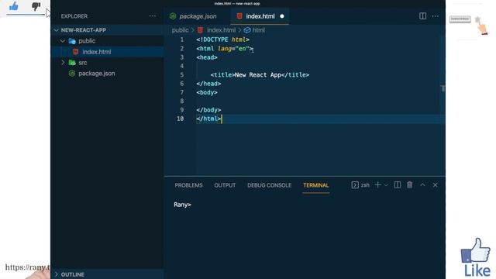Click 'index.html' in the breadcrumb path
The height and width of the screenshot is (279, 496).
pyautogui.click(x=221, y=30)
